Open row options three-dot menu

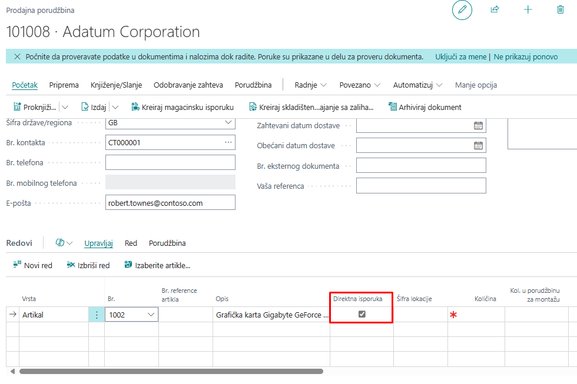pos(97,315)
